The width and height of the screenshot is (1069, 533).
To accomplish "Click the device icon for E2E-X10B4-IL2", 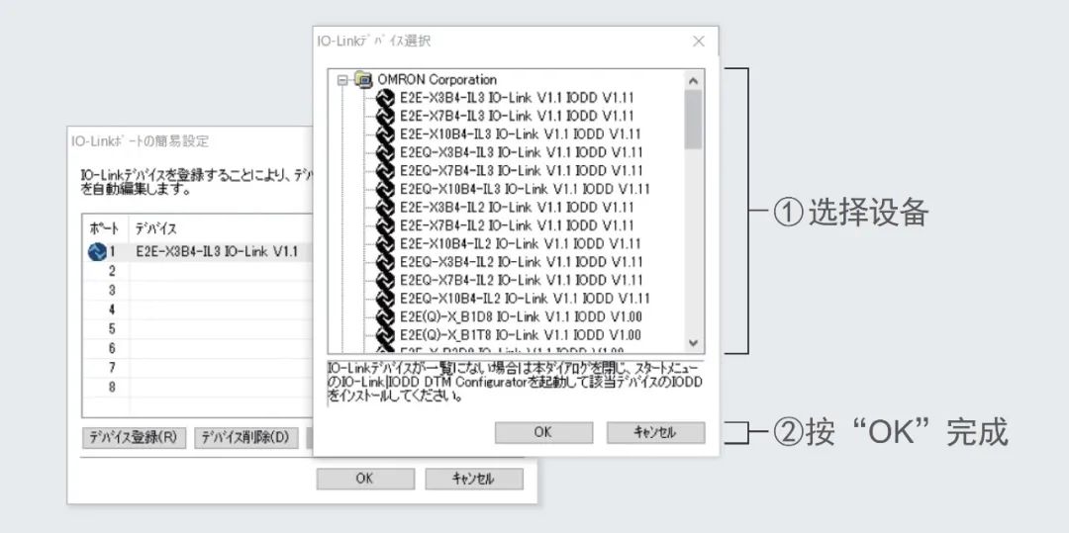I will coord(385,243).
